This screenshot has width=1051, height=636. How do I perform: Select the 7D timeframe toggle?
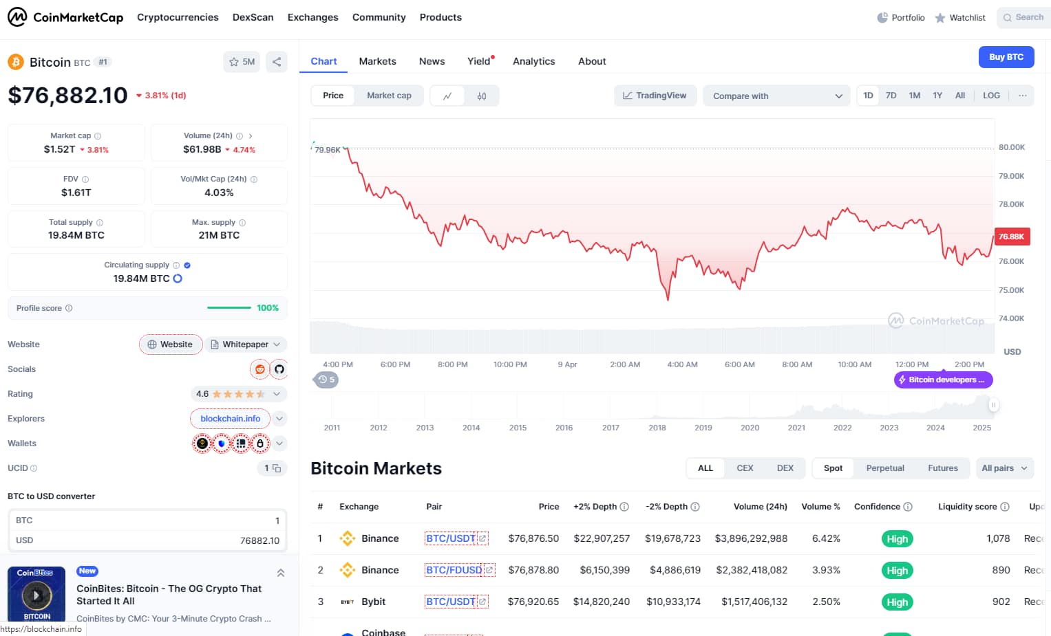tap(891, 96)
